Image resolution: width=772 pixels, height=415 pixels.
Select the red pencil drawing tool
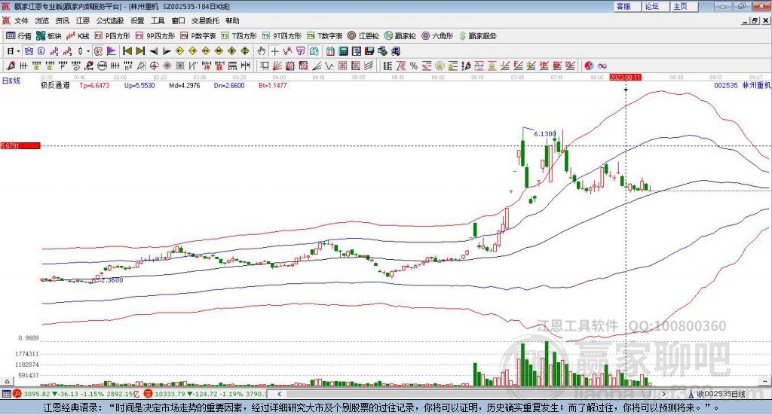[x=10, y=66]
